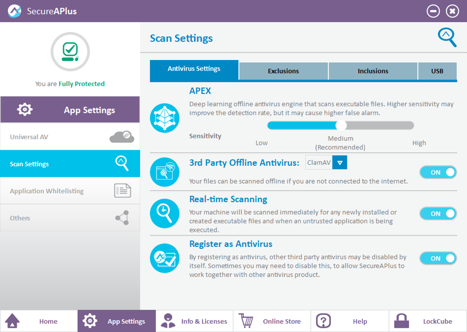Open LockCube from bottom bar
This screenshot has width=467, height=332.
click(x=428, y=321)
